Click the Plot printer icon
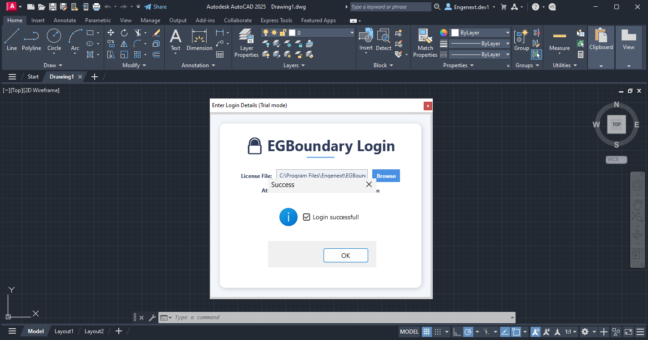 click(x=96, y=7)
